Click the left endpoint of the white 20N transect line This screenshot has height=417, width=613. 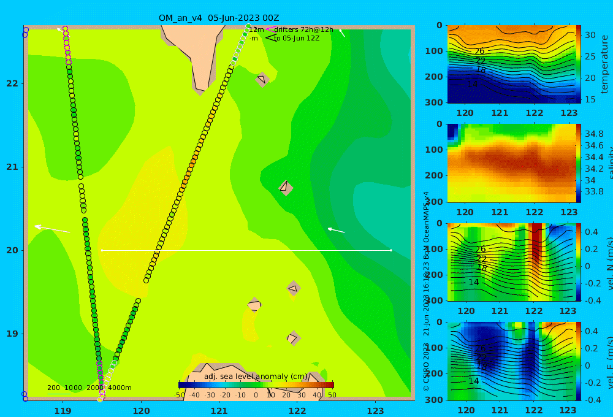(x=102, y=250)
